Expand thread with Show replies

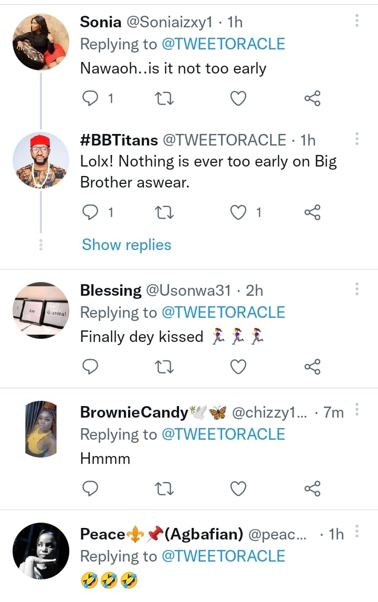pyautogui.click(x=127, y=245)
